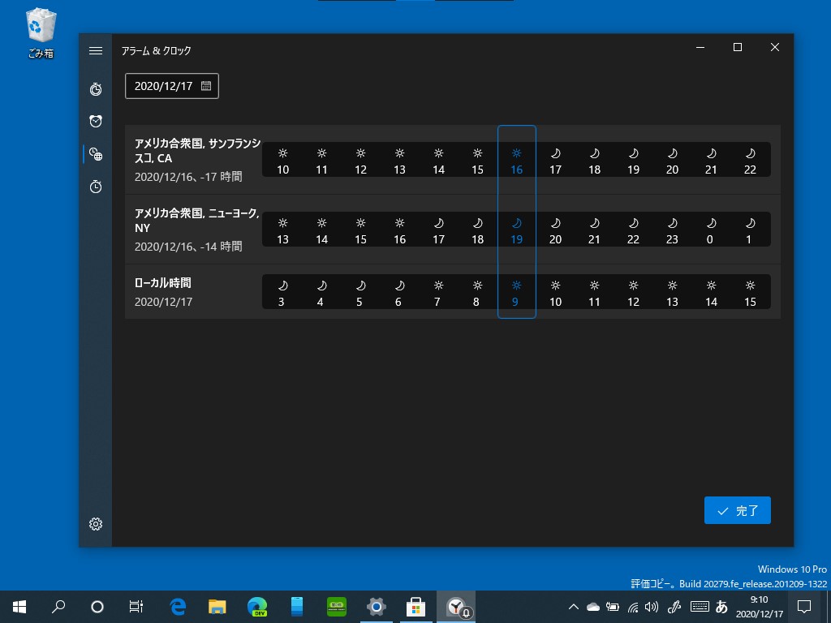The height and width of the screenshot is (623, 831).
Task: Open Settings gear app on taskbar
Action: tap(377, 607)
